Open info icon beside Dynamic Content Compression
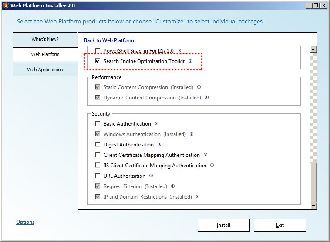Viewport: 330px width, 242px height. click(207, 97)
